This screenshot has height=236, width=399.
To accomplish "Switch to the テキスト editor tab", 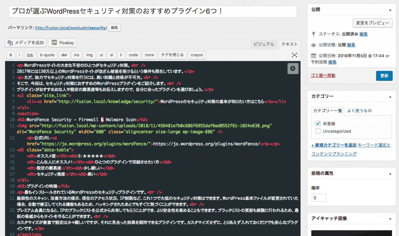I will click(x=290, y=44).
